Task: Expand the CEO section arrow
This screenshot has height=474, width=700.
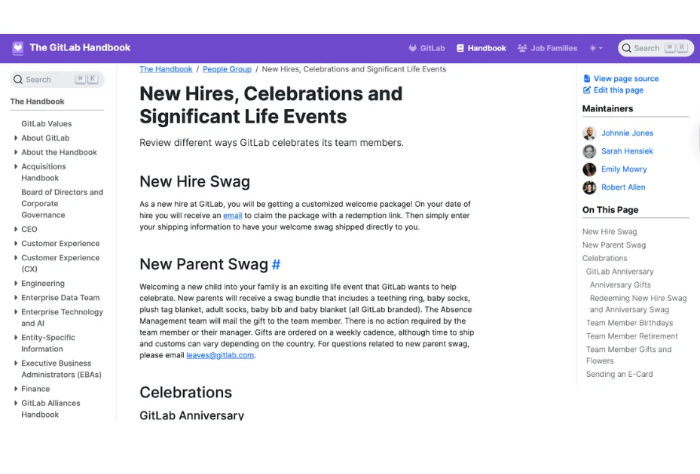Action: (16, 229)
